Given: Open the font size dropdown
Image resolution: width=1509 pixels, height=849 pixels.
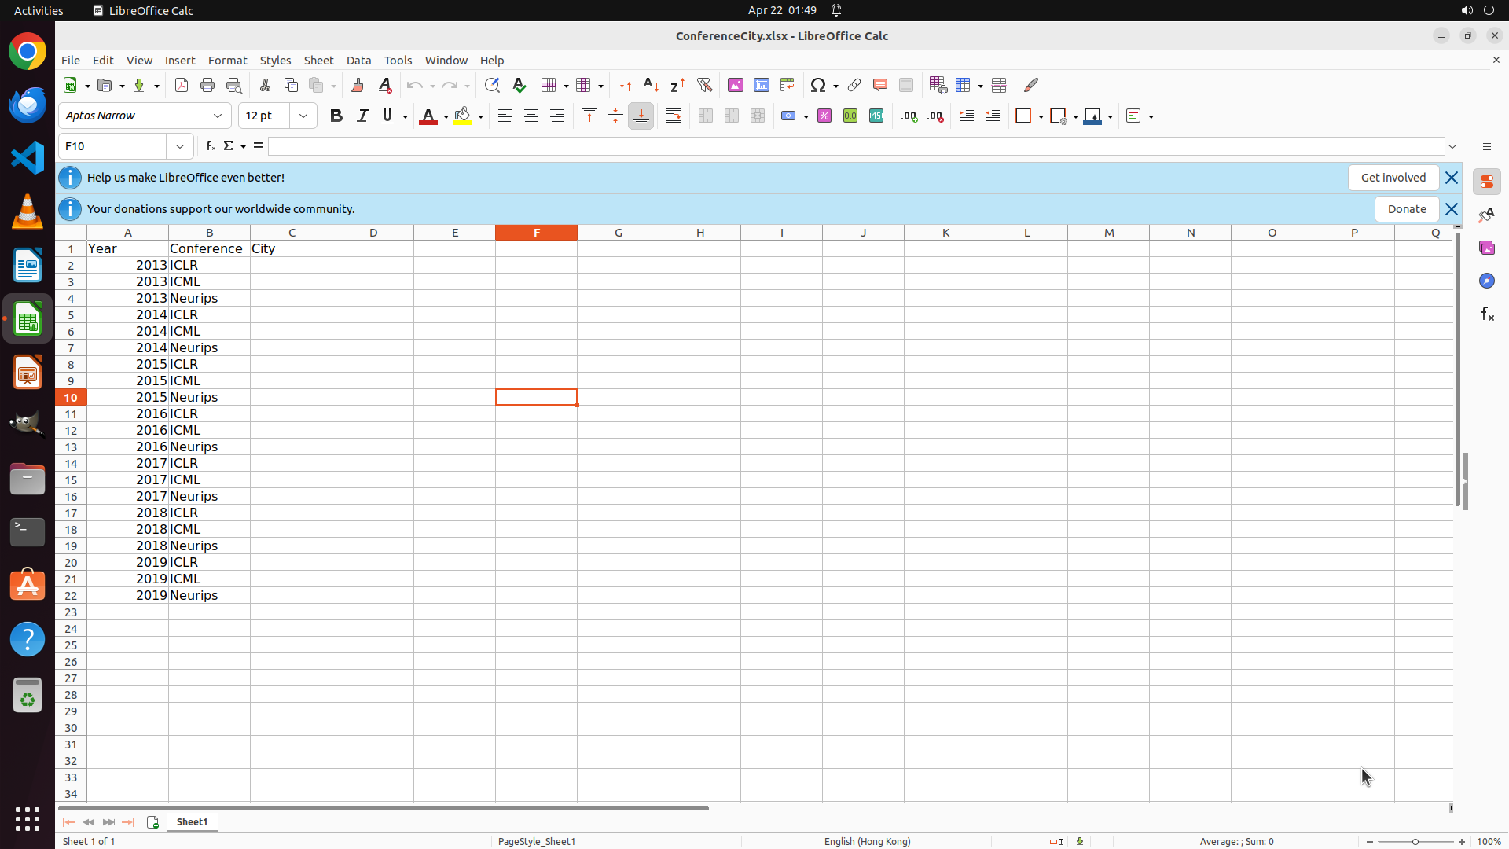Looking at the screenshot, I should (x=303, y=116).
